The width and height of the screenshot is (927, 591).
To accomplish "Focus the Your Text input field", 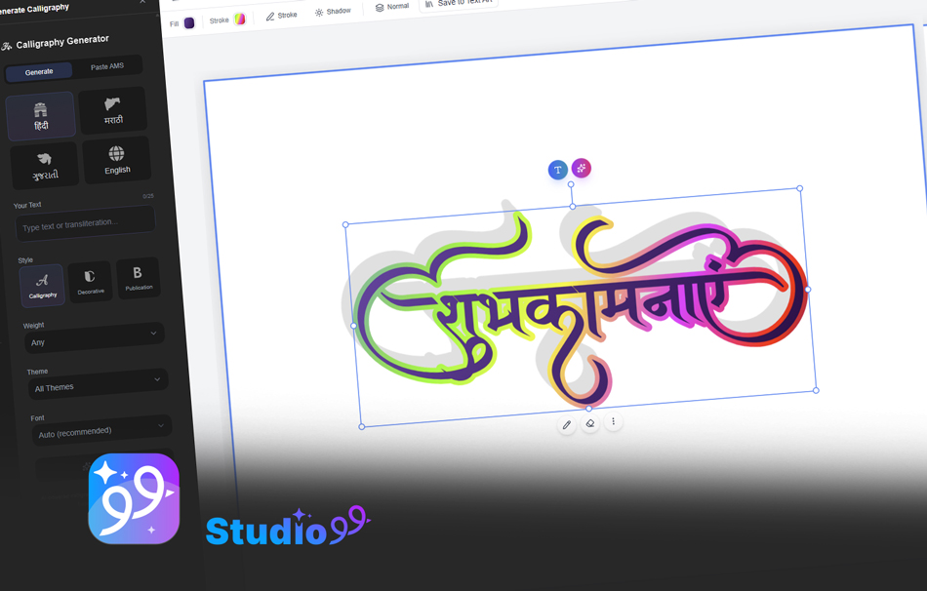I will (x=85, y=223).
